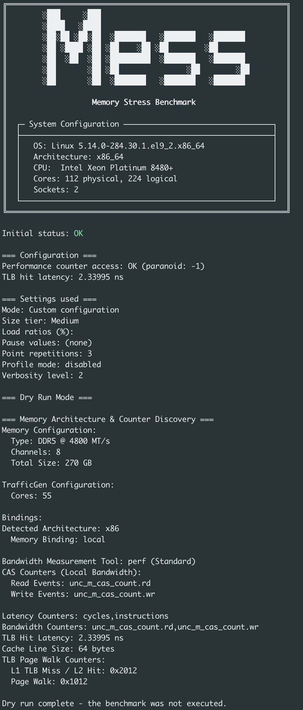The width and height of the screenshot is (303, 710).
Task: Select the CPU line Intel Xeon Platinum 8480+
Action: pyautogui.click(x=103, y=168)
